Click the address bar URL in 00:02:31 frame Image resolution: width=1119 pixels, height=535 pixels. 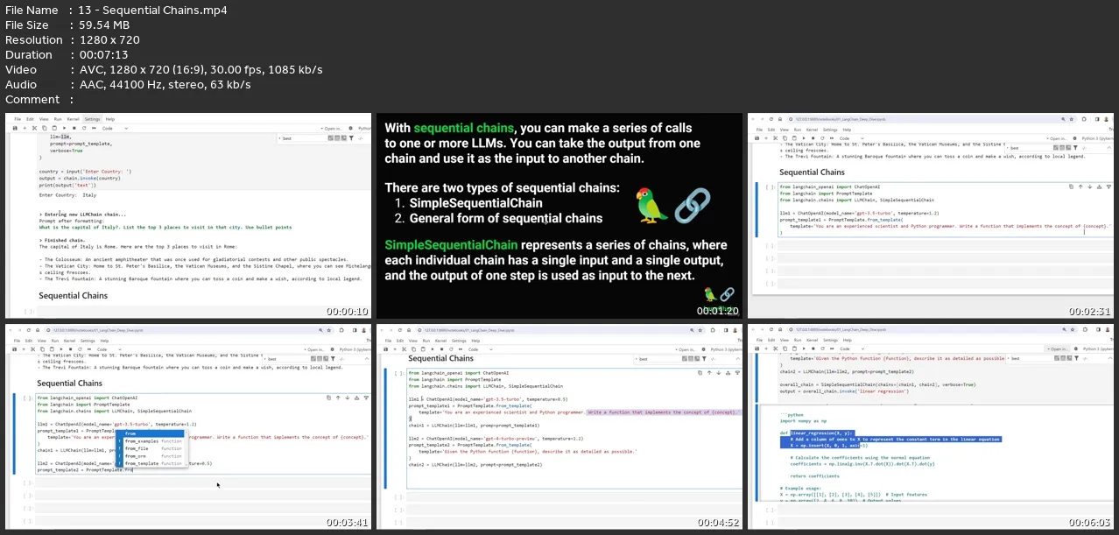click(840, 118)
